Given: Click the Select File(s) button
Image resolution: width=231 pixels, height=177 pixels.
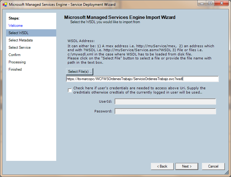Looking at the screenshot, I should (79, 72).
